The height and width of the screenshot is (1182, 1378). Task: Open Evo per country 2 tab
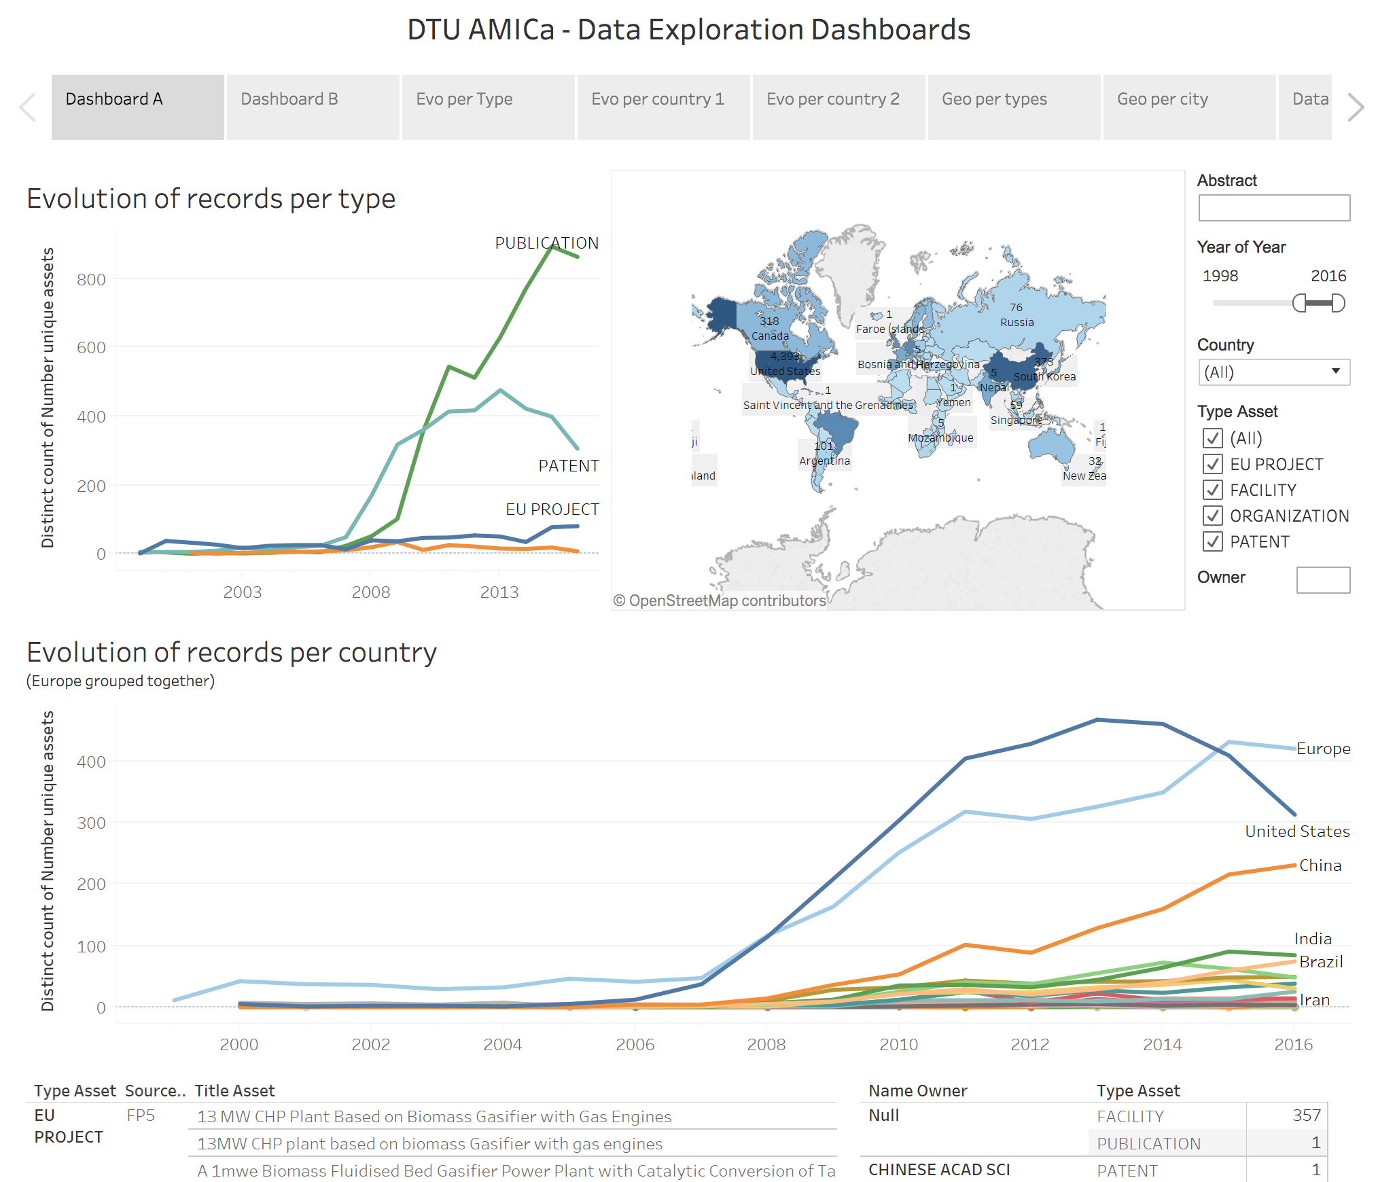click(838, 107)
